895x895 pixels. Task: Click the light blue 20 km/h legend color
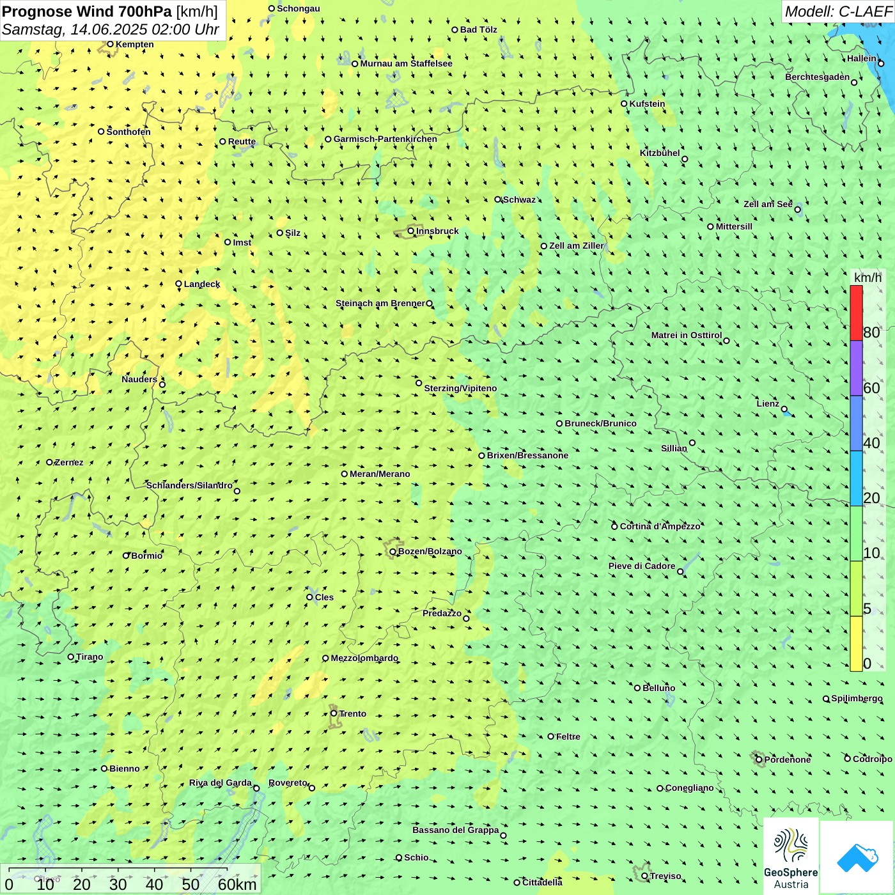click(x=856, y=478)
